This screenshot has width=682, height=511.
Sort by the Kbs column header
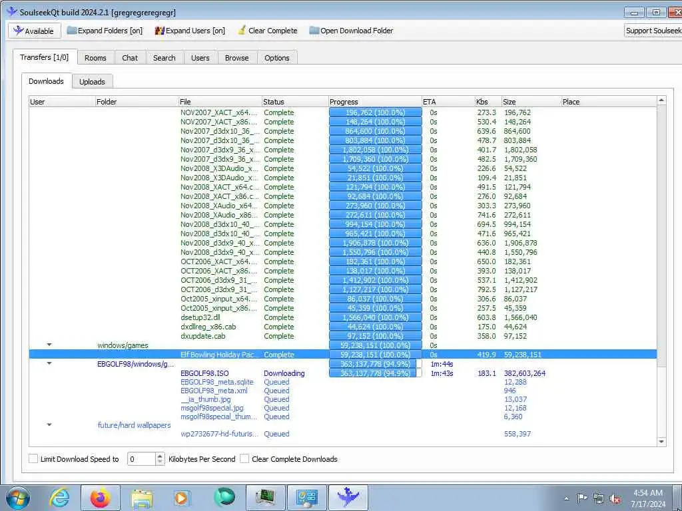tap(488, 102)
